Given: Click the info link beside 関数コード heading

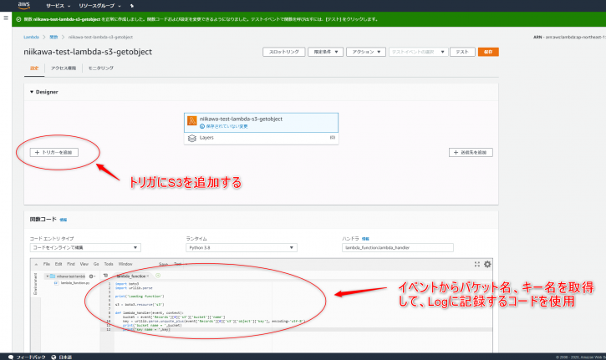Looking at the screenshot, I should pyautogui.click(x=64, y=220).
